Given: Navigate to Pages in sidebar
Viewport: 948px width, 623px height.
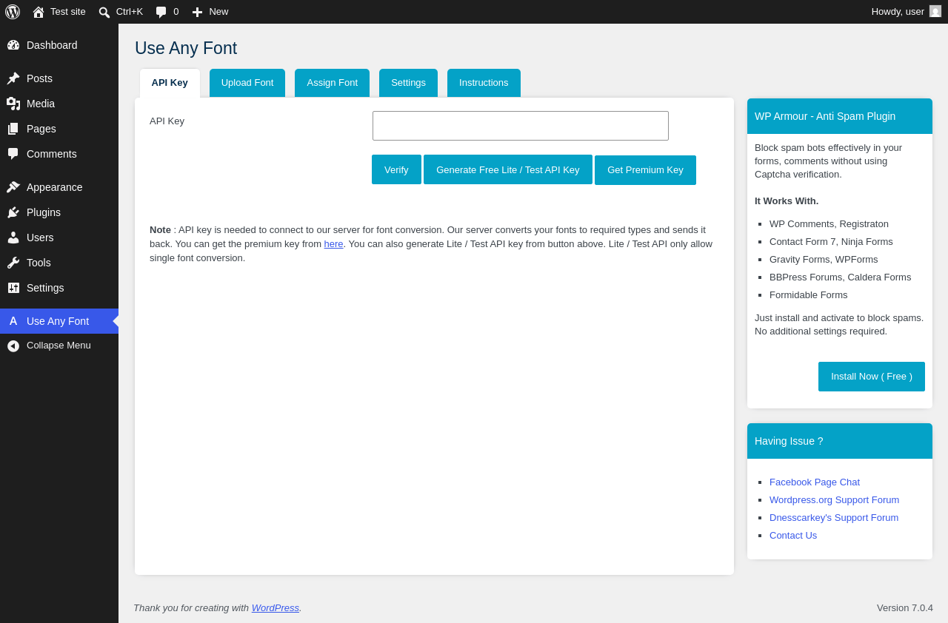Looking at the screenshot, I should pyautogui.click(x=59, y=129).
